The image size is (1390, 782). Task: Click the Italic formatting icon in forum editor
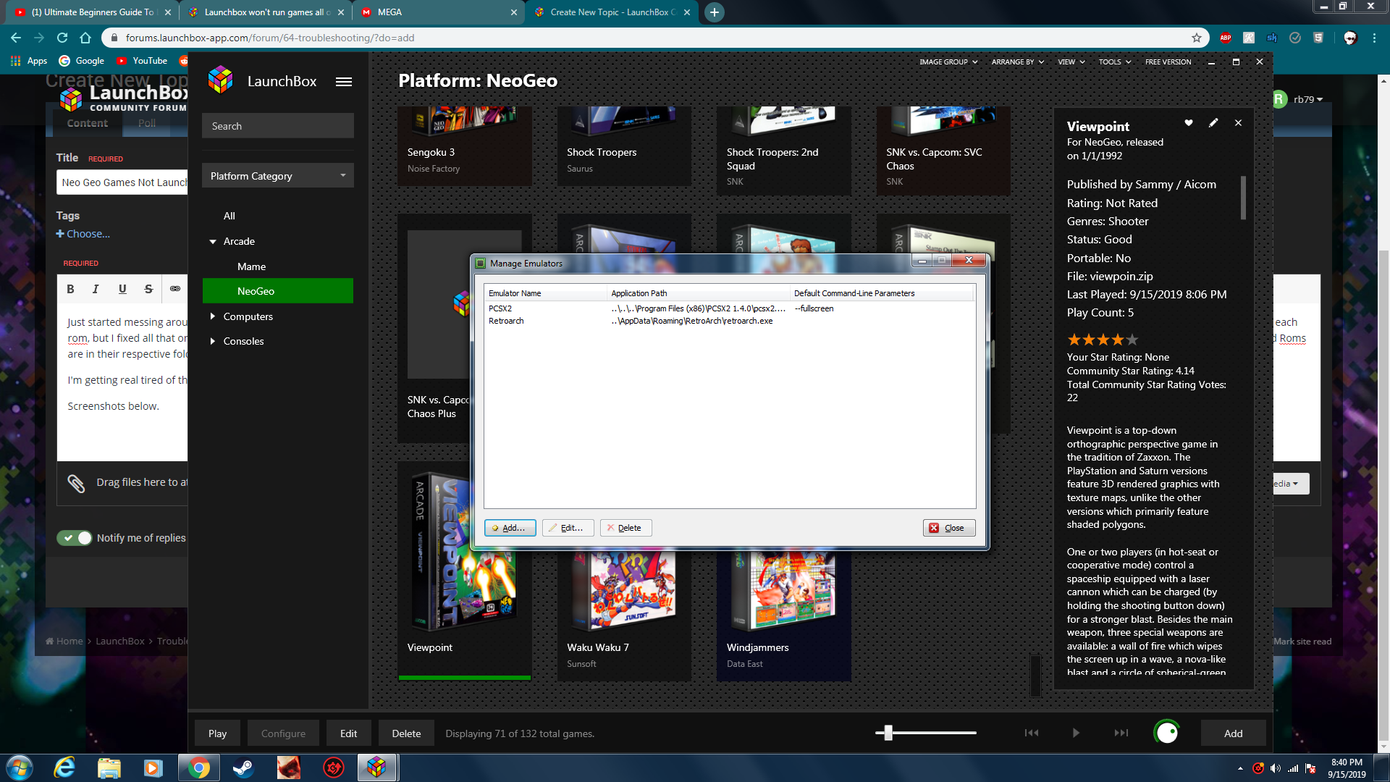pyautogui.click(x=96, y=289)
